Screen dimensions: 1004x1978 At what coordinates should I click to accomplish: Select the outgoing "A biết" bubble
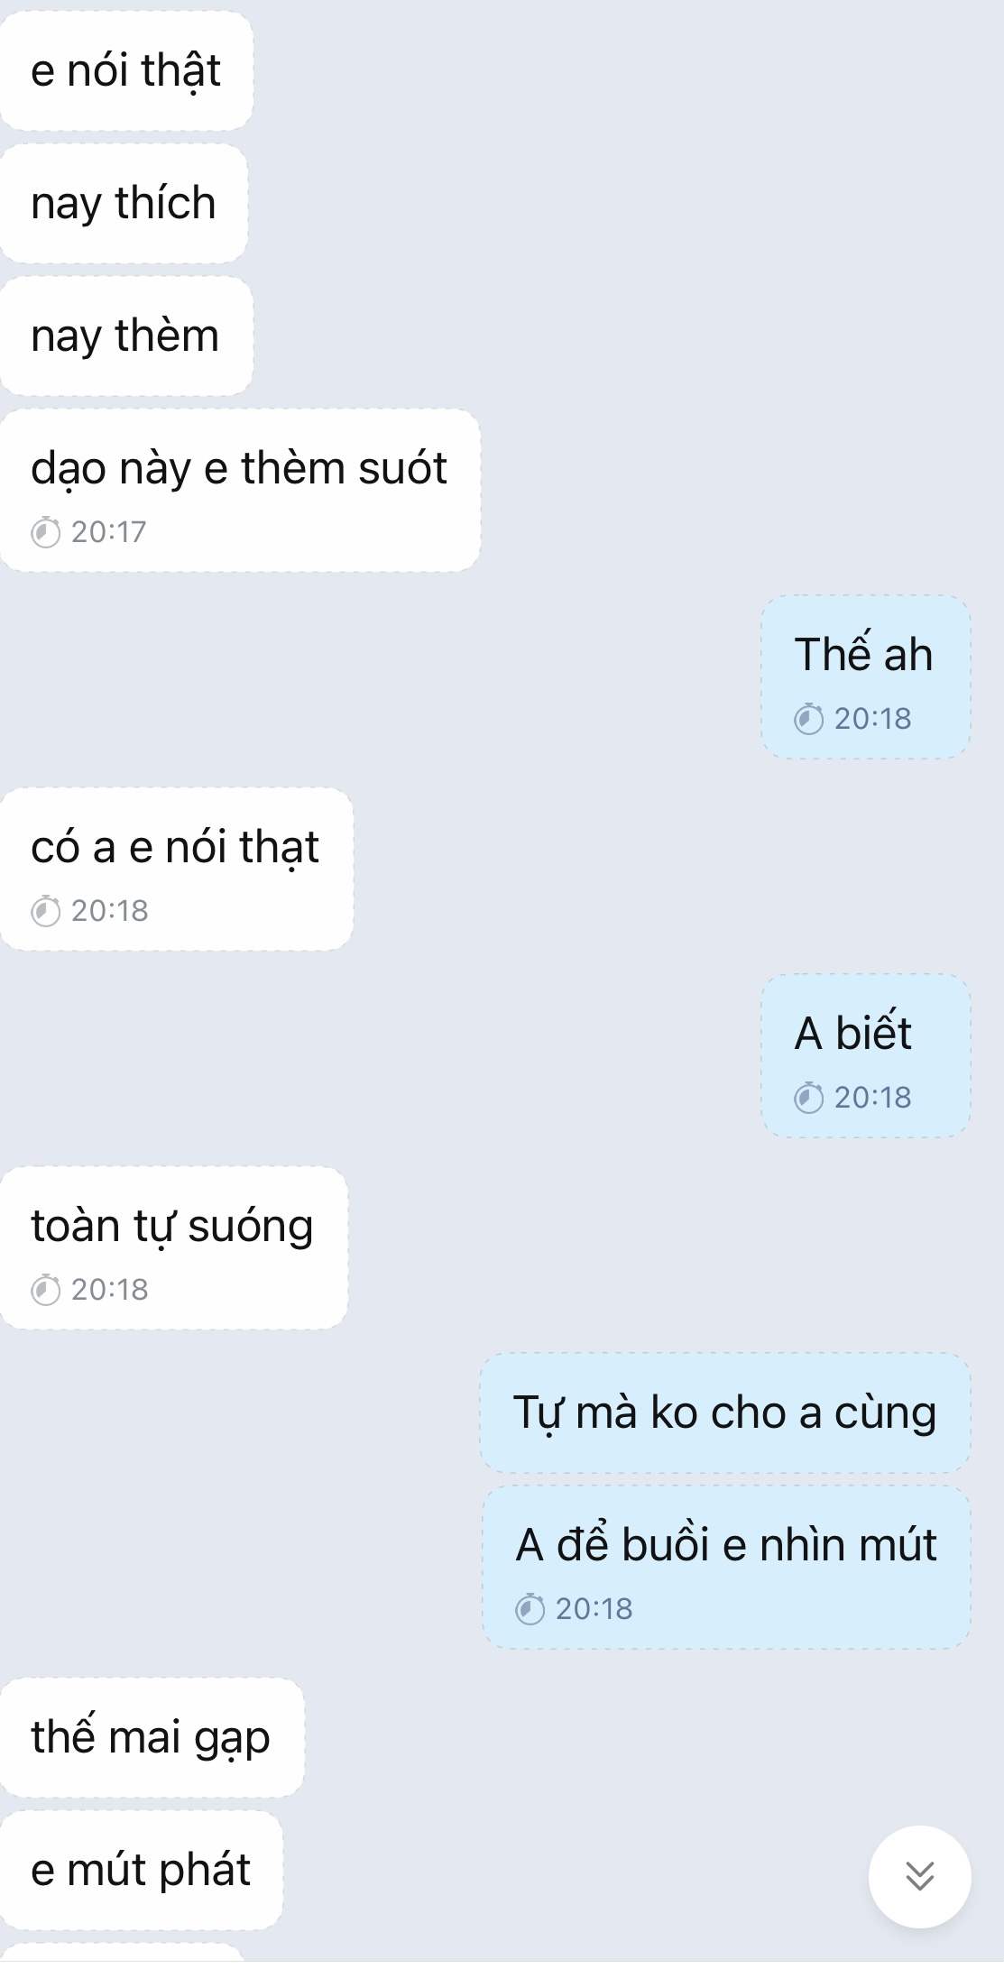[865, 1055]
